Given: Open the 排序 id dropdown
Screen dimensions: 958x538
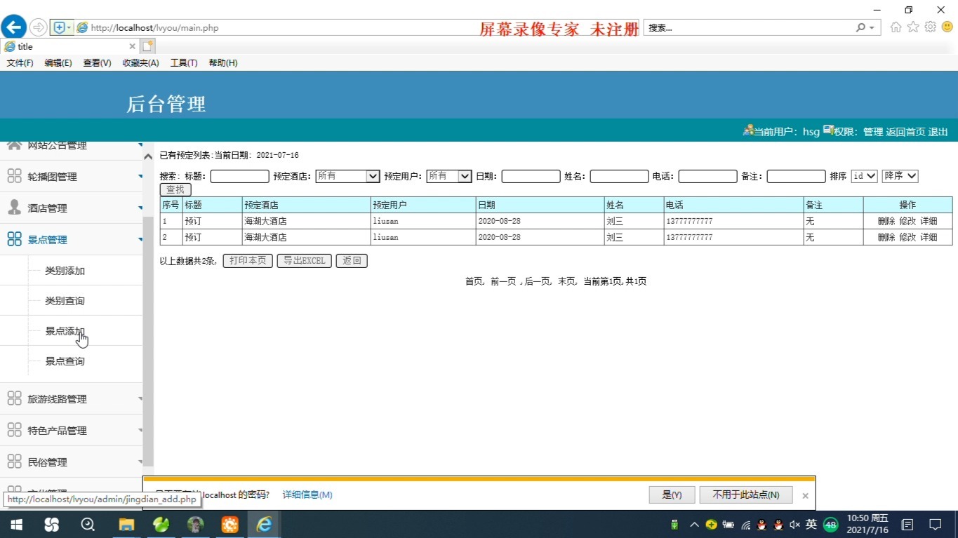Looking at the screenshot, I should (864, 176).
